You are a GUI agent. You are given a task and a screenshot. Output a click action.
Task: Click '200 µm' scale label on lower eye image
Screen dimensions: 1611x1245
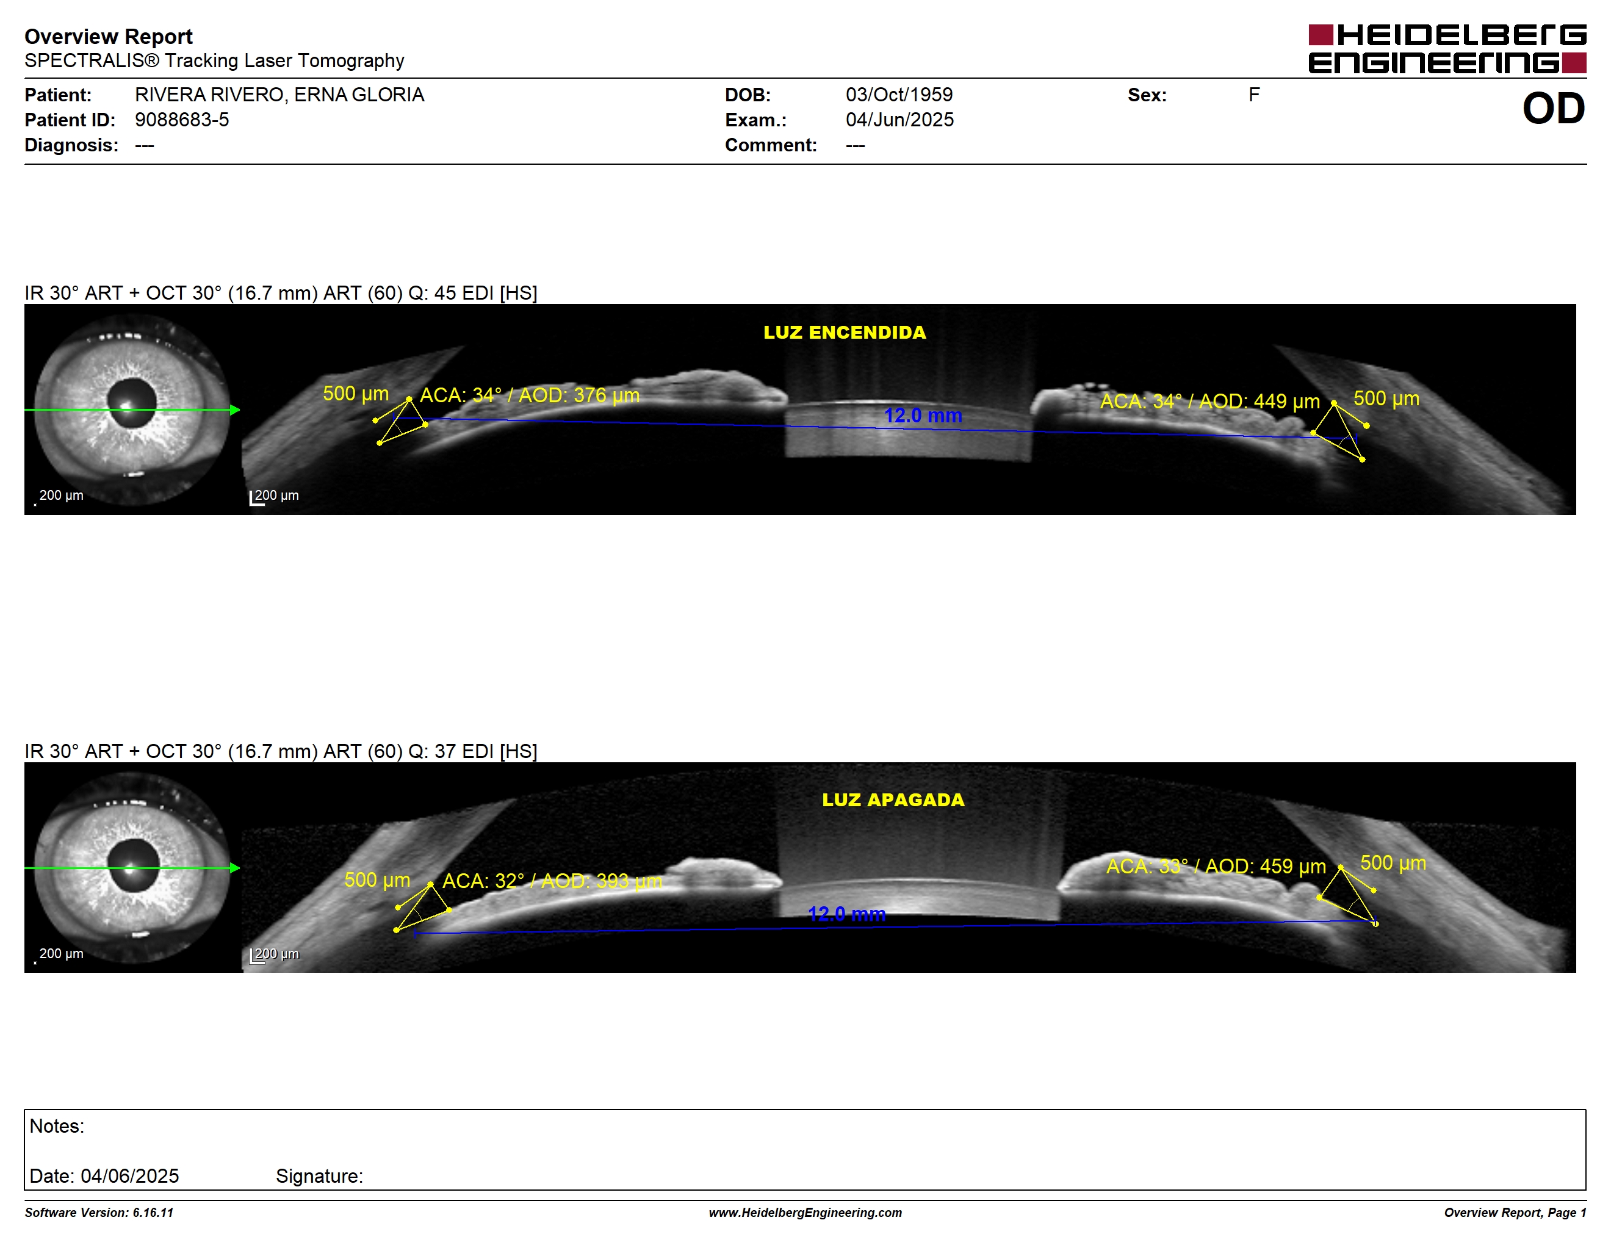tap(61, 954)
